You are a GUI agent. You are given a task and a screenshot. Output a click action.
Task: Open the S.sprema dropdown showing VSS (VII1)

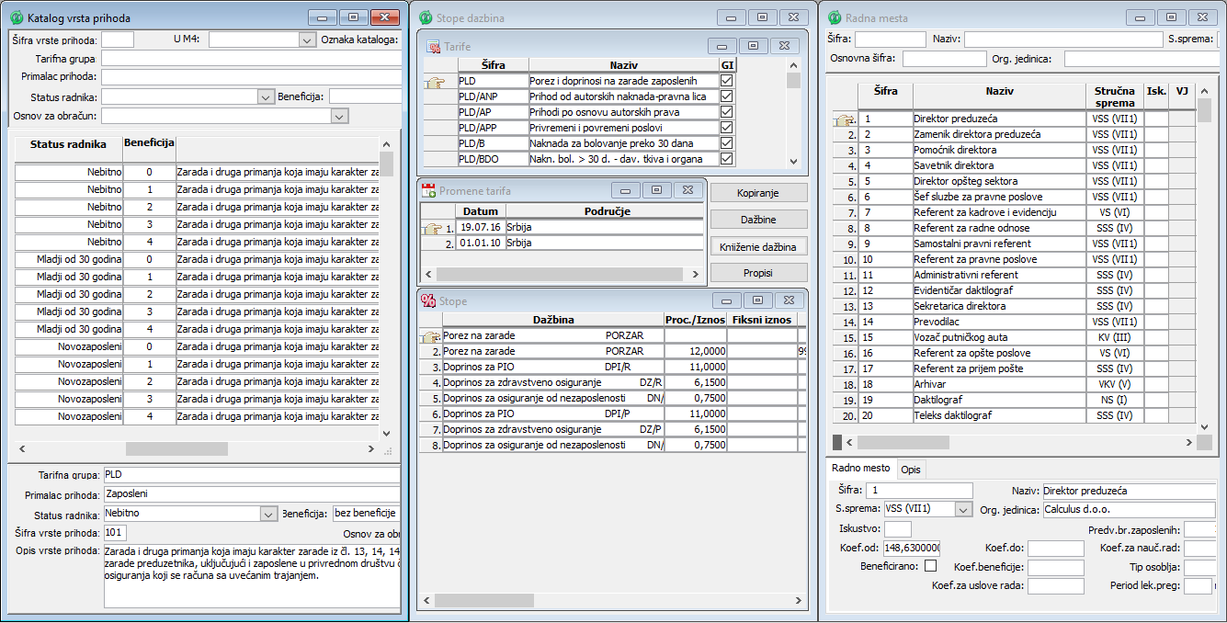click(962, 509)
